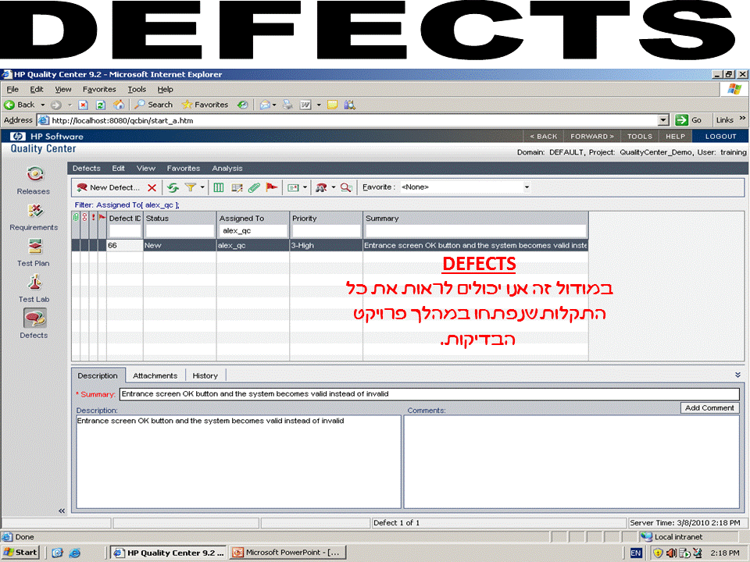This screenshot has height=562, width=750.
Task: Click the TOOLS link in header
Action: (x=640, y=136)
